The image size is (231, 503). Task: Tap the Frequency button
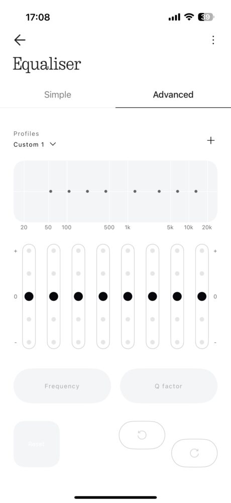(x=62, y=386)
